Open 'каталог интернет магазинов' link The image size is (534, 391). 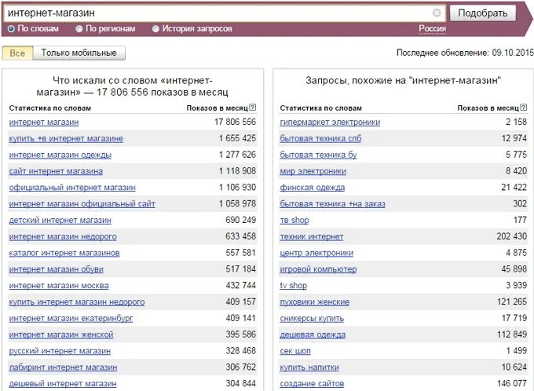click(x=64, y=253)
